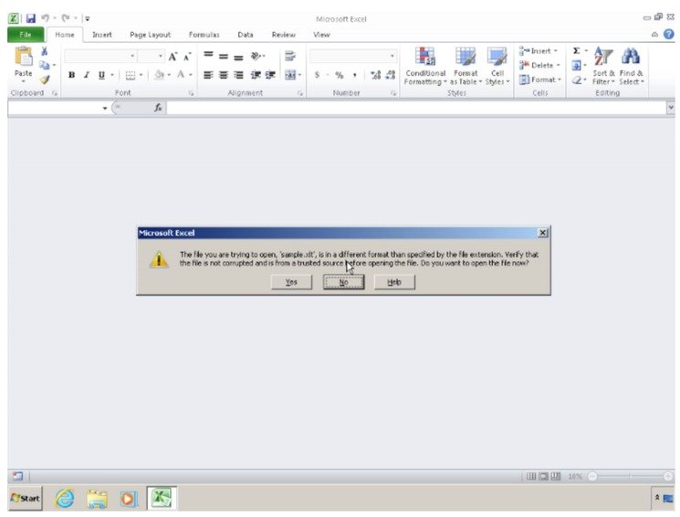Open the number format dropdown

click(x=392, y=56)
